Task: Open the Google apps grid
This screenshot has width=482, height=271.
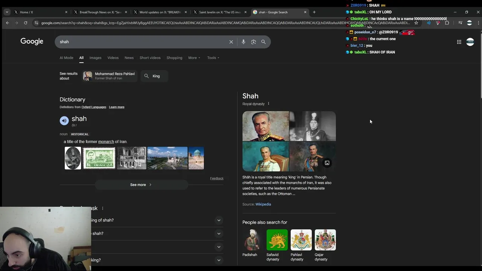Action: (x=459, y=42)
